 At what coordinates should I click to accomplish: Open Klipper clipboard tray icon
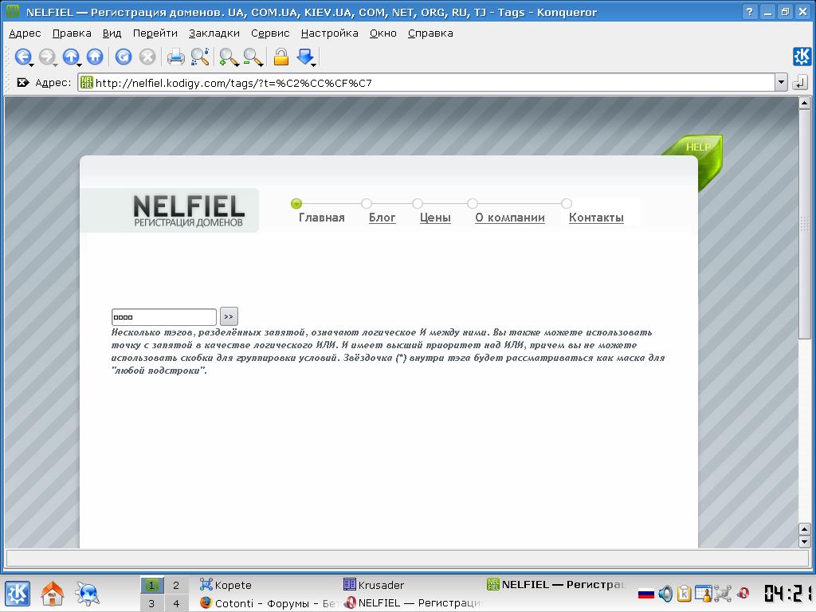(x=685, y=593)
